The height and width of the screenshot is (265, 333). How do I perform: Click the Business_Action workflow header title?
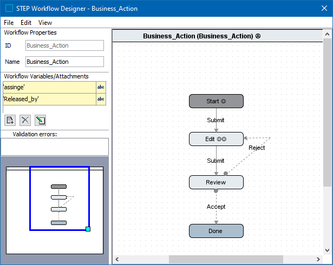(198, 36)
